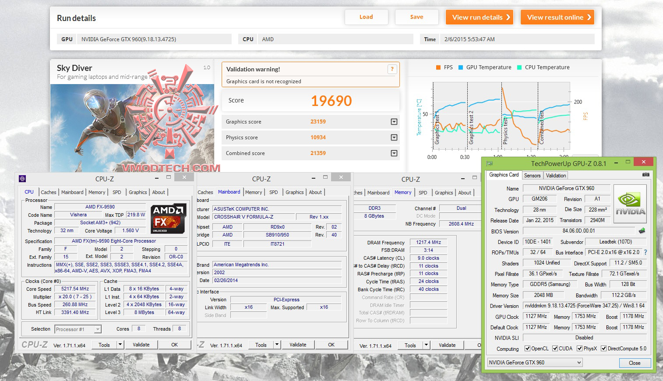Click the Save button

click(x=416, y=17)
